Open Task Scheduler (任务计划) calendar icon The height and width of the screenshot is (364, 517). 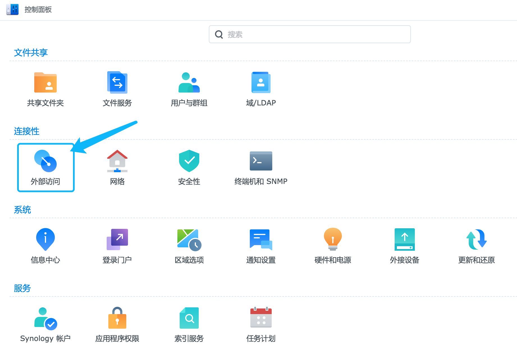261,317
